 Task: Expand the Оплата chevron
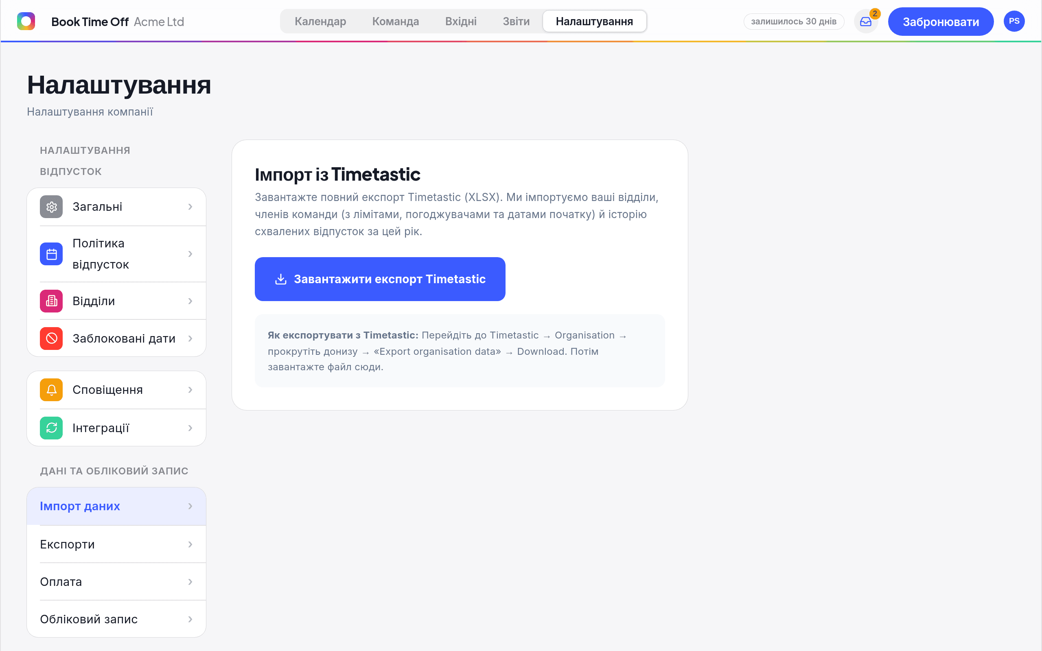click(x=190, y=582)
